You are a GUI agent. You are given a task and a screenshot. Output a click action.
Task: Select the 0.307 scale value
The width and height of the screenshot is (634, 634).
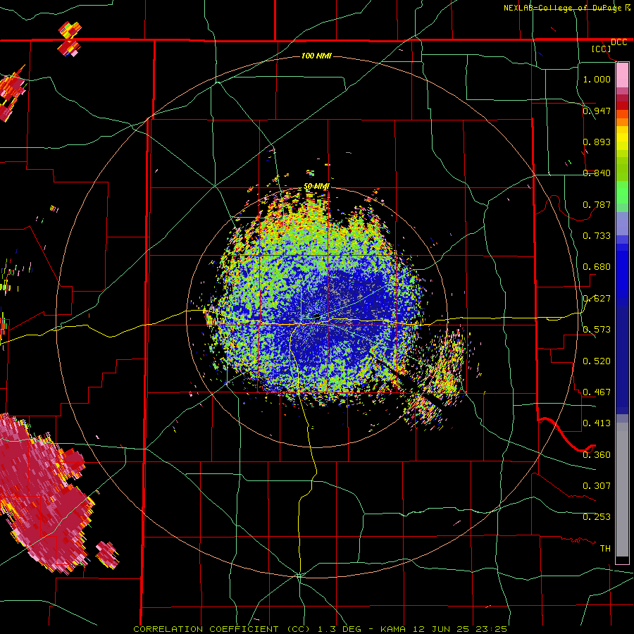(x=597, y=486)
